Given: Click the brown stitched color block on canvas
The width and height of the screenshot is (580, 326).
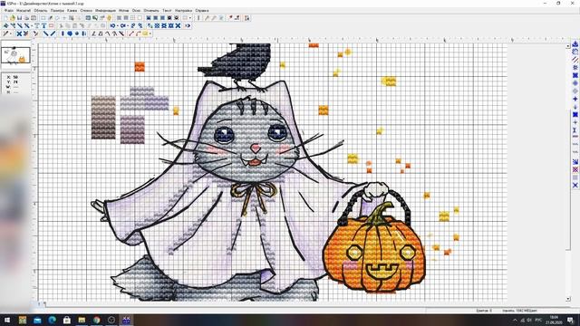Looking at the screenshot, I should click(103, 118).
